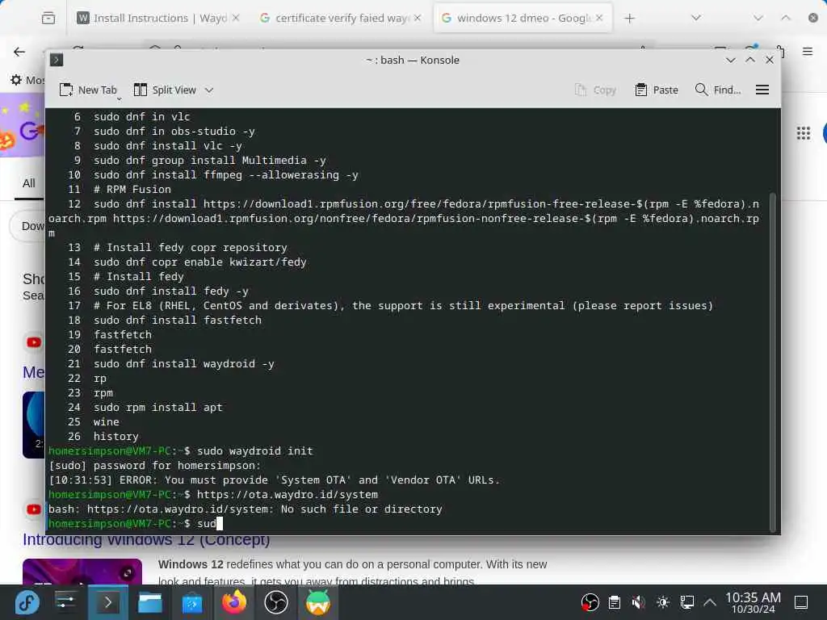Click the browser back arrow

click(x=19, y=52)
